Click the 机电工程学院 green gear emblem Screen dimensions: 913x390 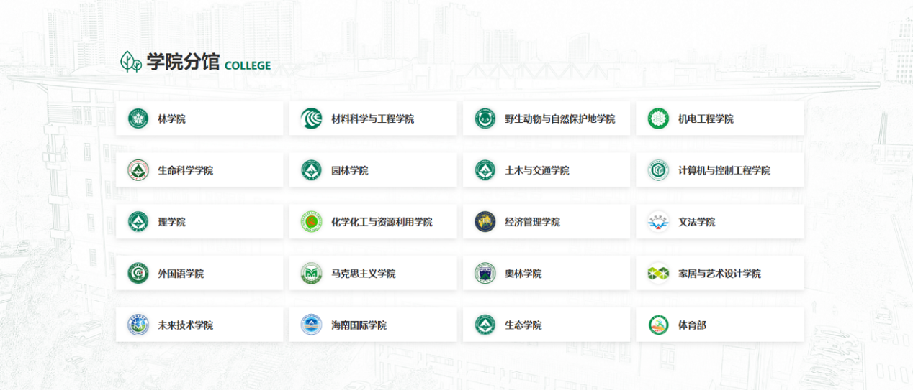coord(658,119)
